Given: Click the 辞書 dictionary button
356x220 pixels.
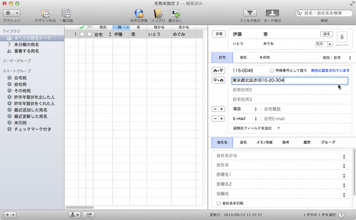Looking at the screenshot, I should coord(218,34).
